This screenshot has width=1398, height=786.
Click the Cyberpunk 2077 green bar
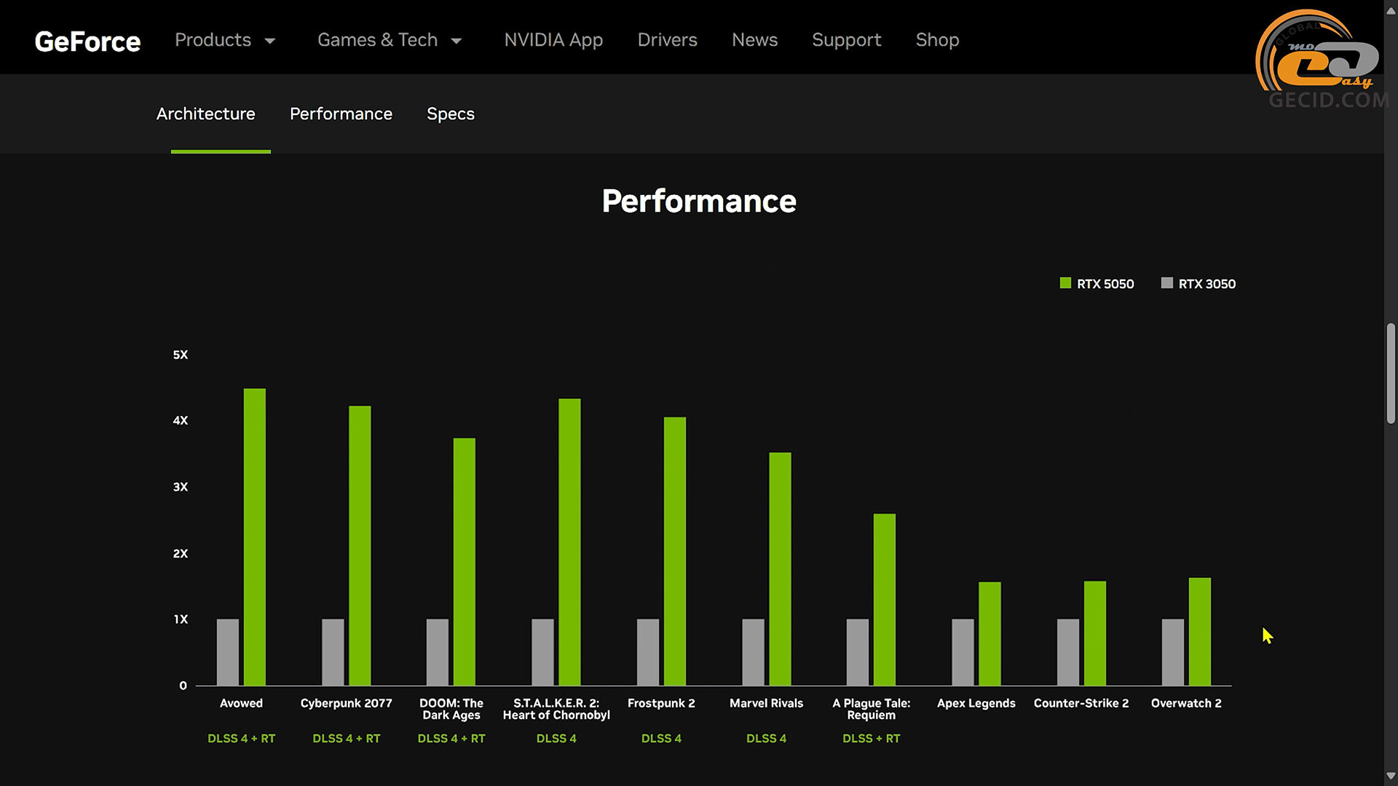[x=360, y=546]
